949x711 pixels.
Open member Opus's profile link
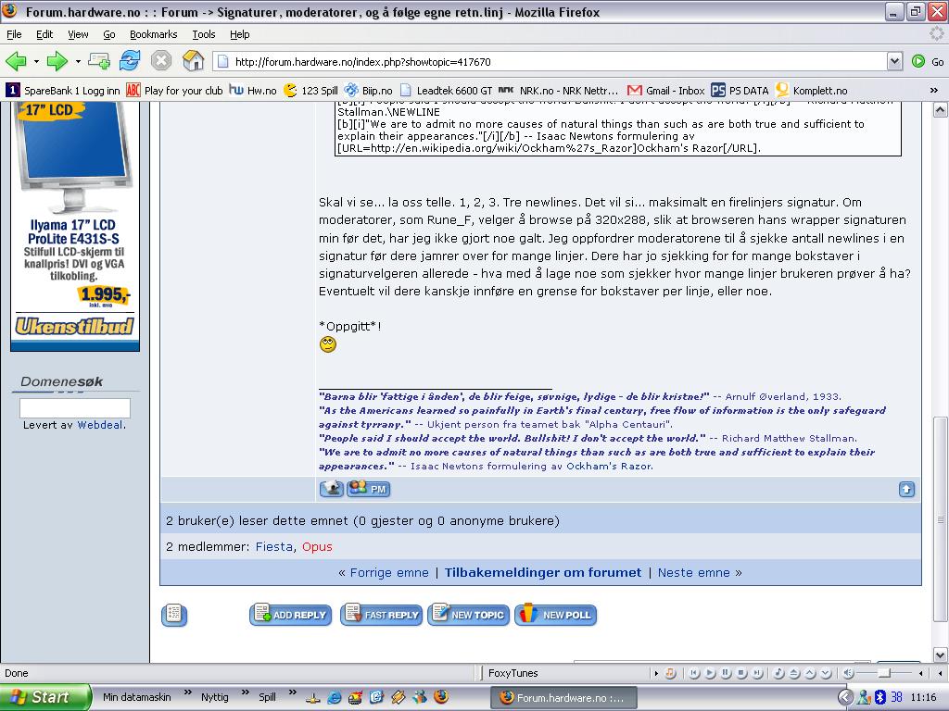pos(317,546)
